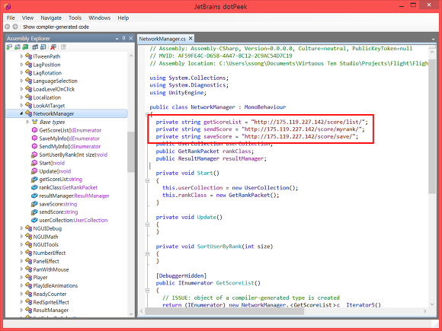Click the Open assembly toolbar icon
The image size is (442, 331).
(x=9, y=47)
